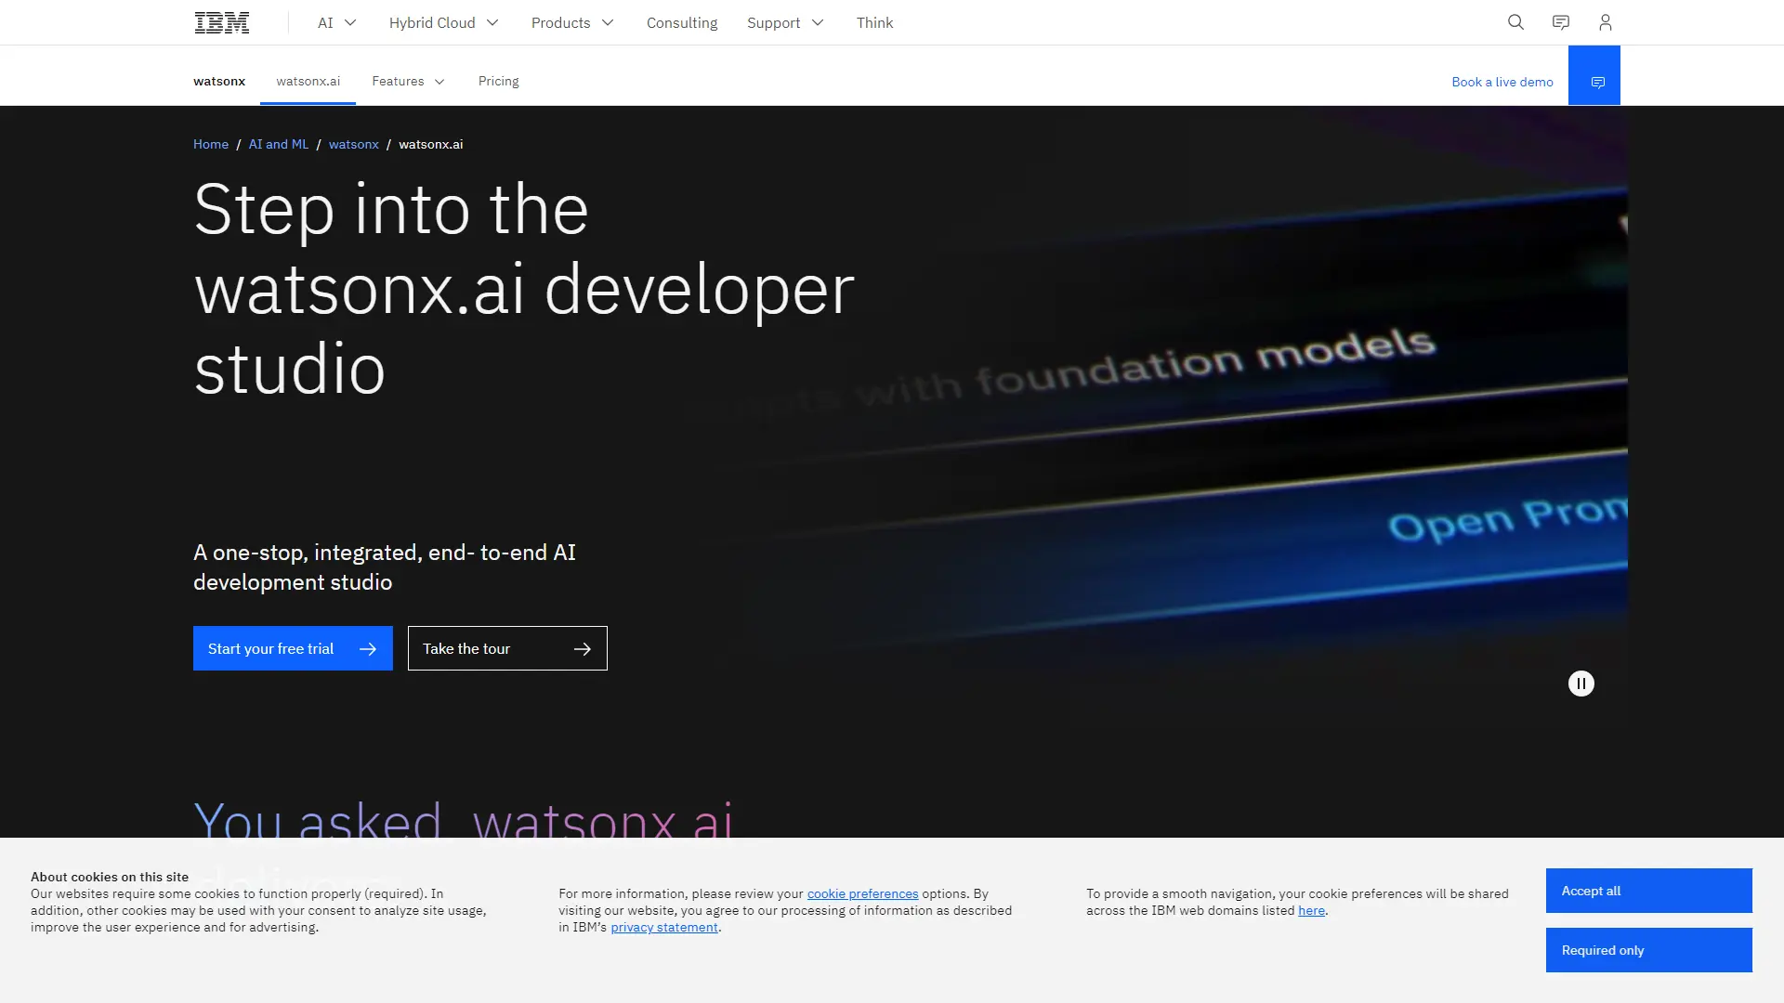Image resolution: width=1784 pixels, height=1003 pixels.
Task: Open the Consulting menu item
Action: (681, 22)
